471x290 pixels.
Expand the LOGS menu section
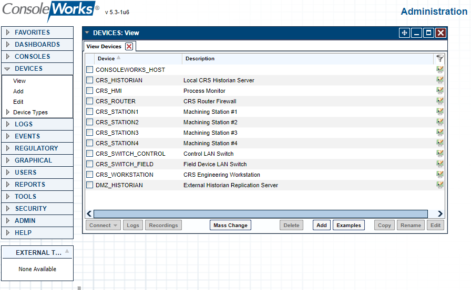click(x=37, y=124)
